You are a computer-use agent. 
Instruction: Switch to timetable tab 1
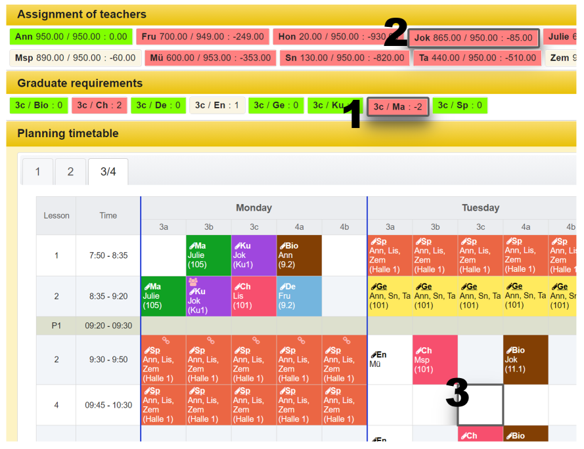pyautogui.click(x=37, y=172)
